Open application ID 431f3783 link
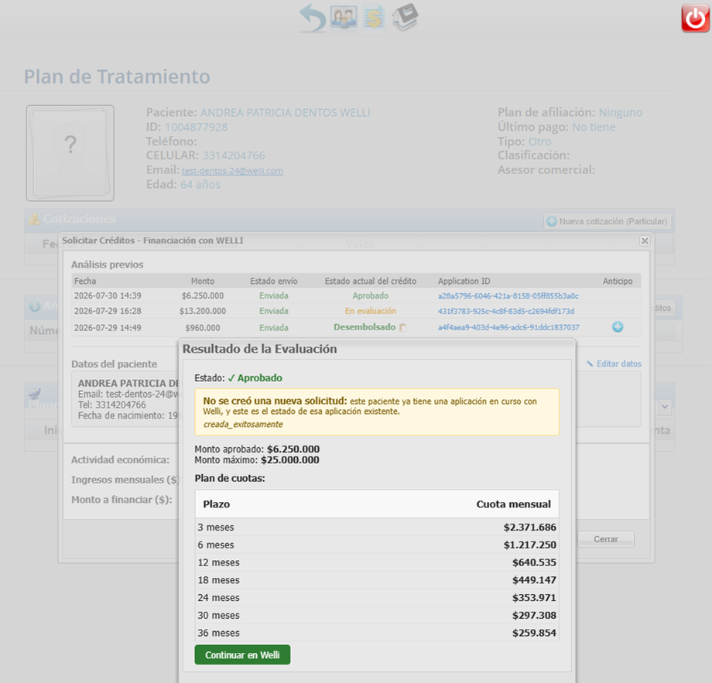 point(506,311)
